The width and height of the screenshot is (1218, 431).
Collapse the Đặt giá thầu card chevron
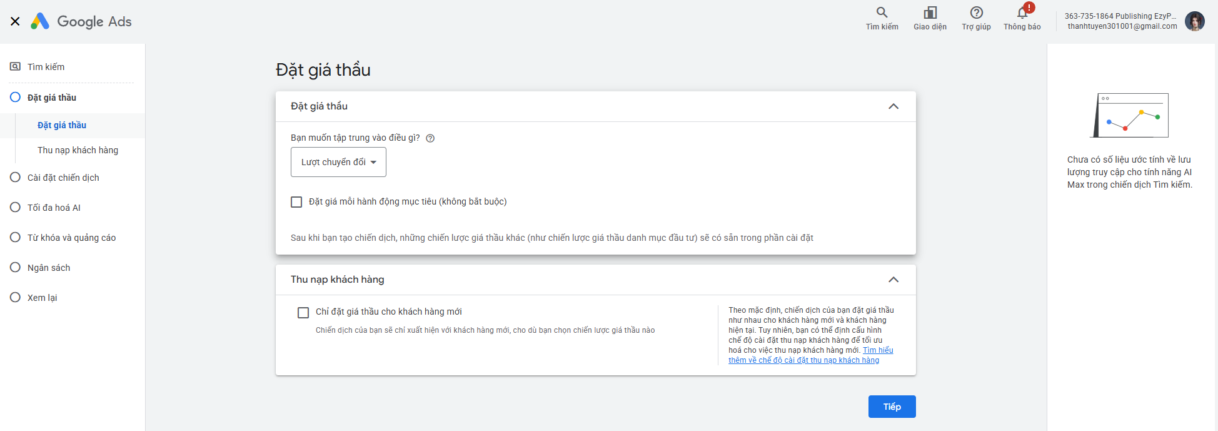click(893, 106)
